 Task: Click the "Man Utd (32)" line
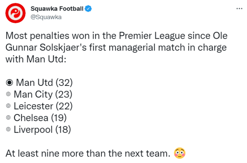tap(44, 83)
